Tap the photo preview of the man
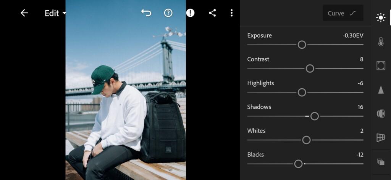This screenshot has height=180, width=391. 126,90
